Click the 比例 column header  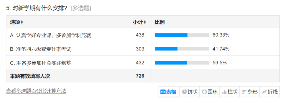click(159, 22)
